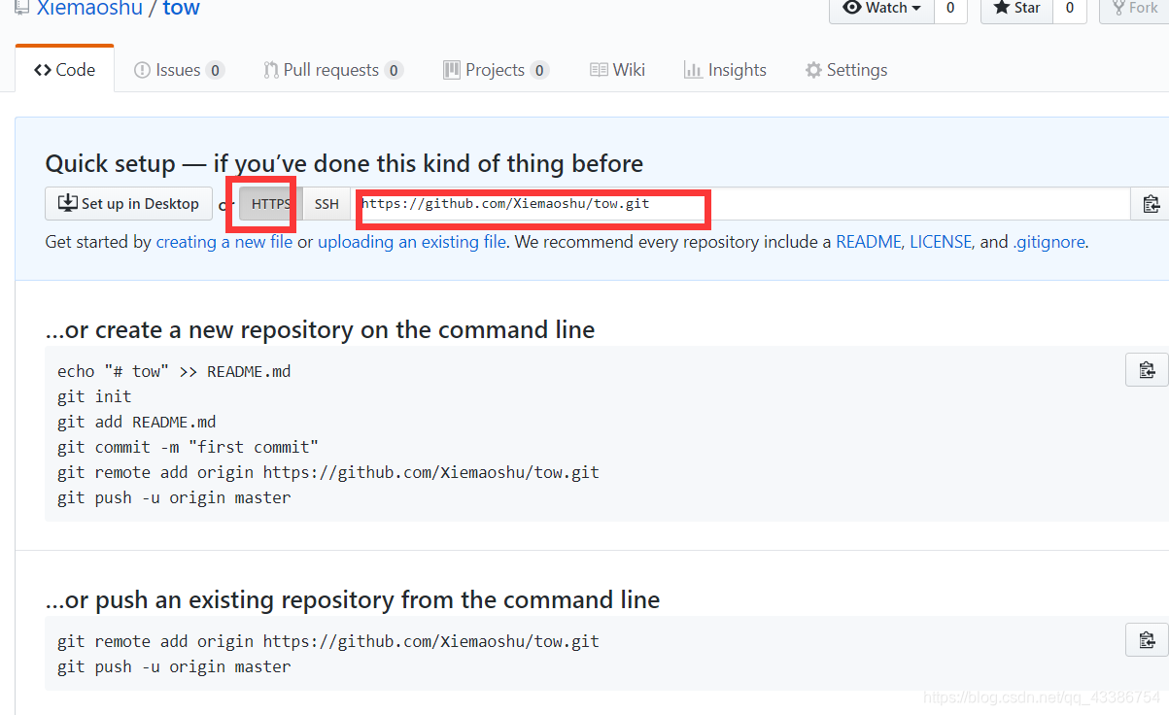
Task: Click the Code tab brackets icon
Action: [x=42, y=70]
